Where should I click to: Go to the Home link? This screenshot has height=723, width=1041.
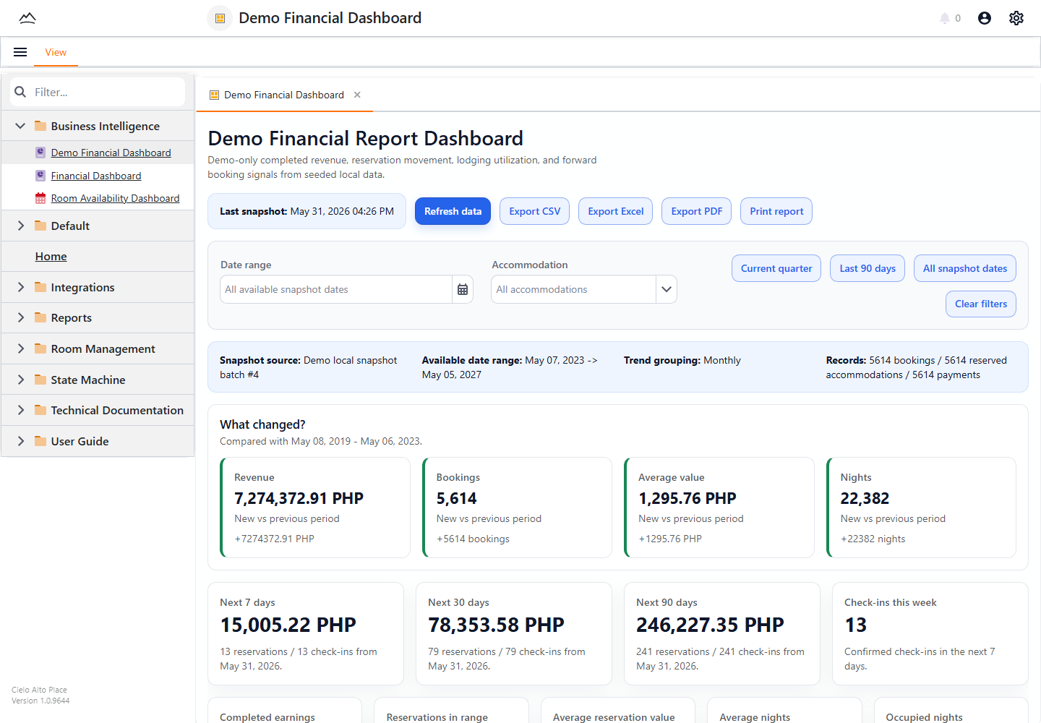tap(51, 256)
